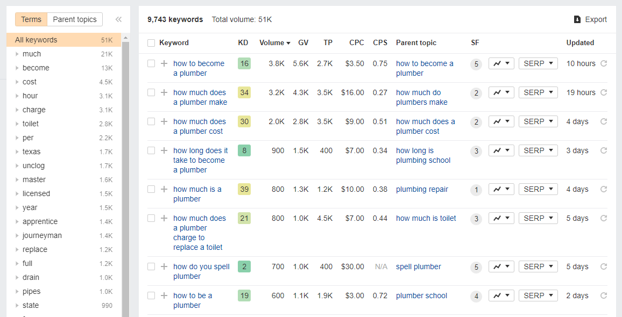Click the SF badge showing 5 in the first row
This screenshot has width=622, height=317.
click(x=476, y=64)
